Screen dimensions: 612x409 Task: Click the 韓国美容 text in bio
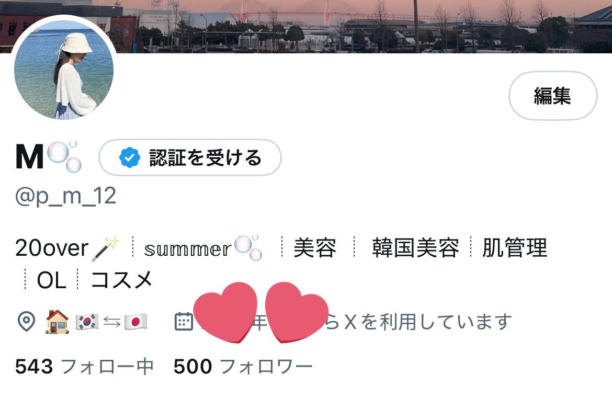click(x=416, y=248)
